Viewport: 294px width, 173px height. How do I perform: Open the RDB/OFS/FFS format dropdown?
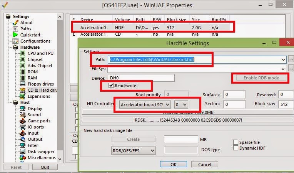coord(133,151)
